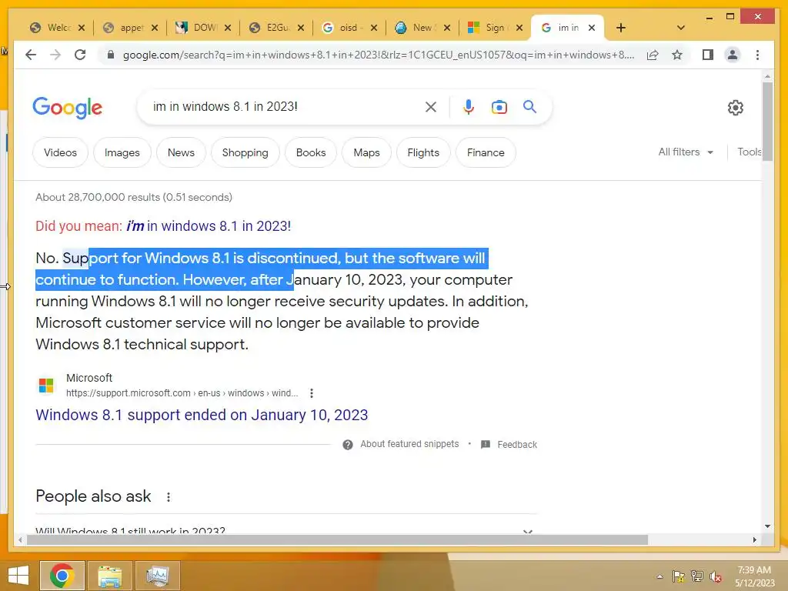The image size is (788, 591).
Task: Open Windows Start button
Action: pos(18,576)
